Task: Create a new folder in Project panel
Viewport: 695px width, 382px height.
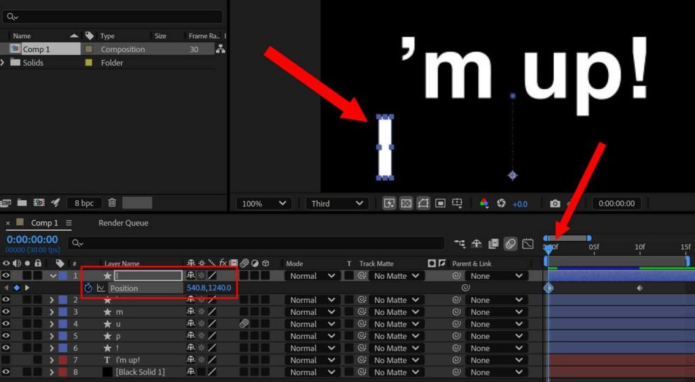Action: (22, 203)
